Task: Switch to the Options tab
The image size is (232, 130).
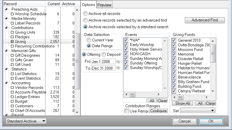Action: click(x=88, y=5)
